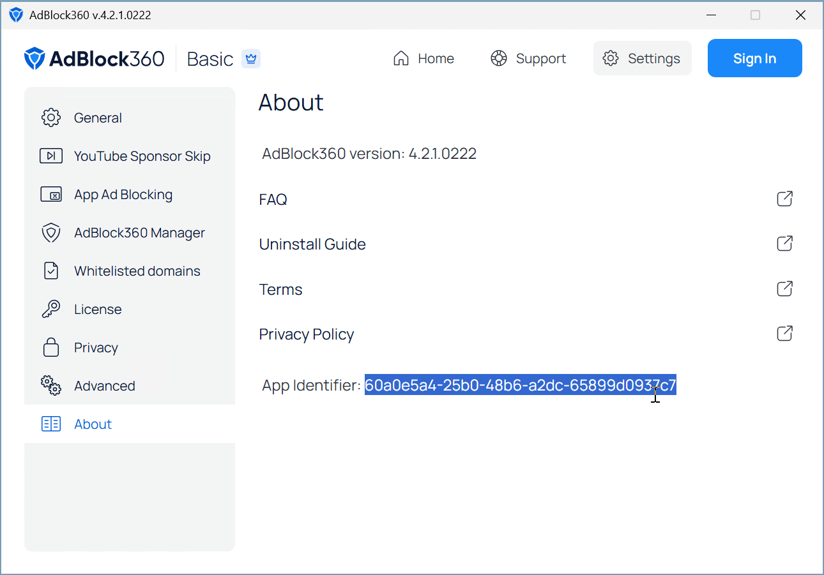Screen dimensions: 824x575
Task: Click the AdBlock360 shield logo in header
Action: (34, 59)
